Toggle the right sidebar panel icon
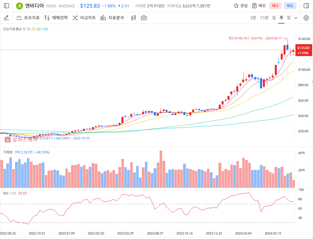The height and width of the screenshot is (239, 313). pyautogui.click(x=306, y=6)
